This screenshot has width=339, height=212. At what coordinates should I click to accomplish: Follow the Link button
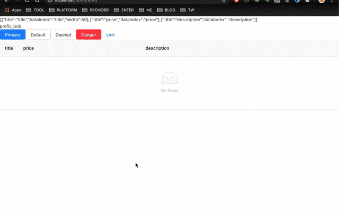[111, 34]
